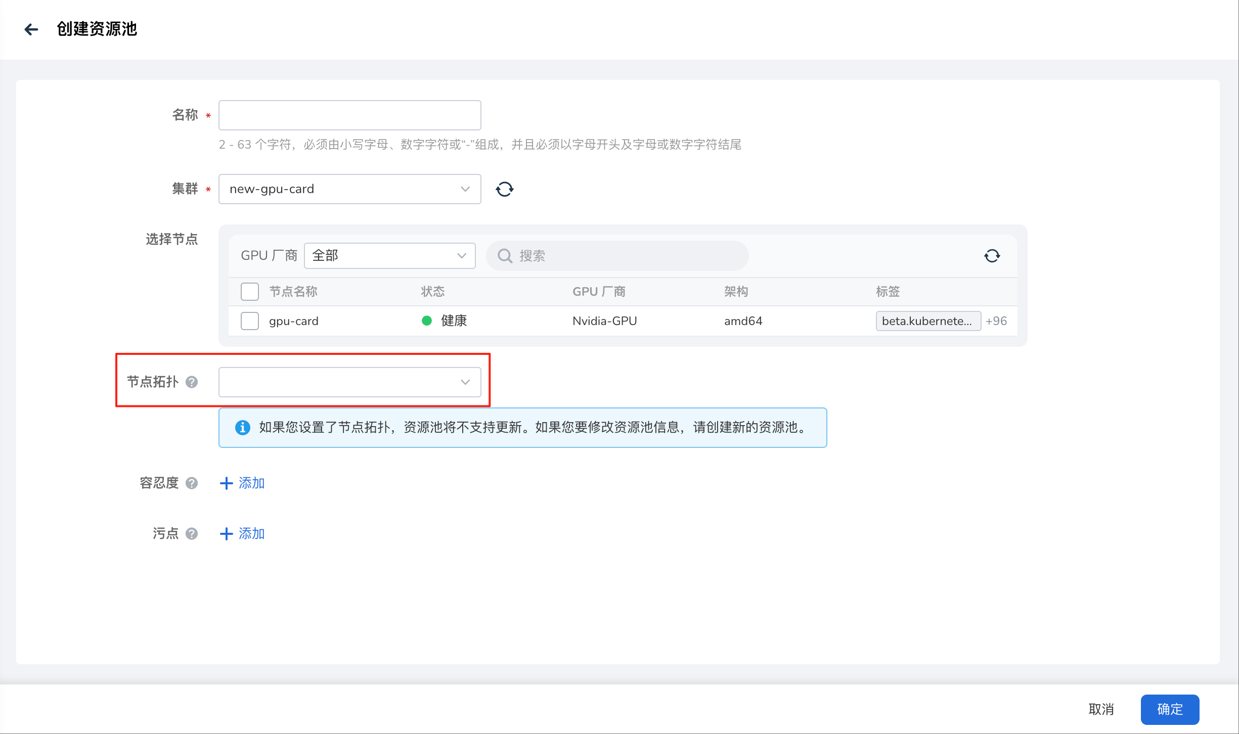
Task: Click the node 搜索 search field
Action: point(627,256)
